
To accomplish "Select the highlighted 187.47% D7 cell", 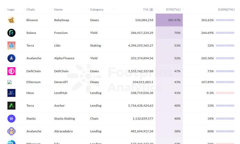I will click(169, 20).
